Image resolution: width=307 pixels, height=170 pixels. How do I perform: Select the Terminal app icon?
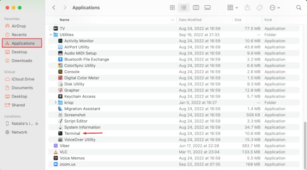coord(61,134)
